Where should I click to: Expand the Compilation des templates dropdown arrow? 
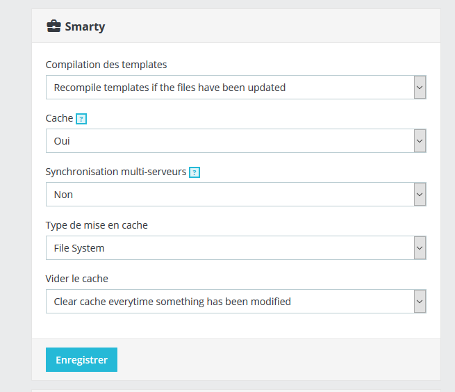420,88
